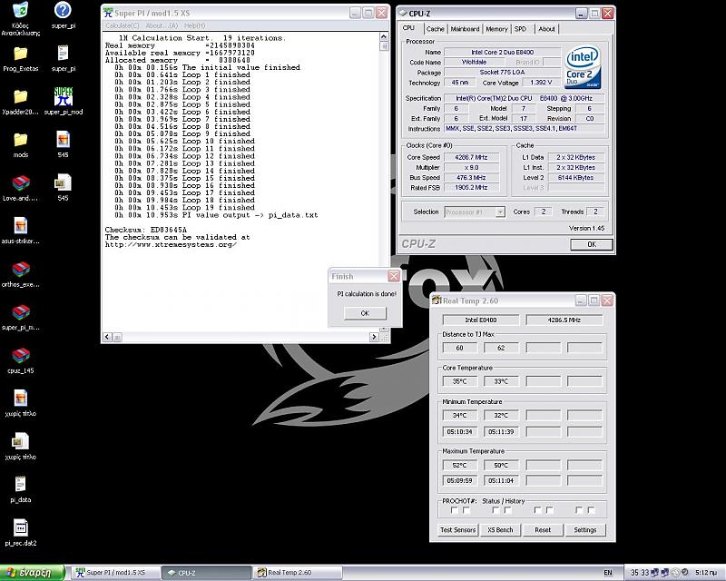The image size is (726, 581).
Task: Click the Super PI title bar icon
Action: (x=108, y=13)
